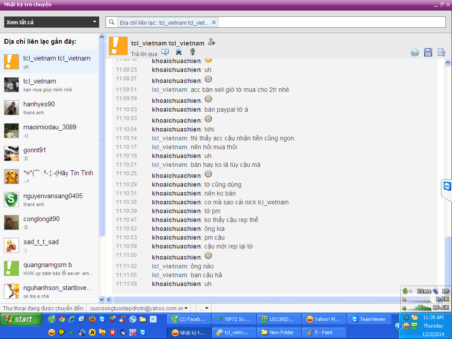
Task: Click the search magnifier icon
Action: [x=112, y=22]
